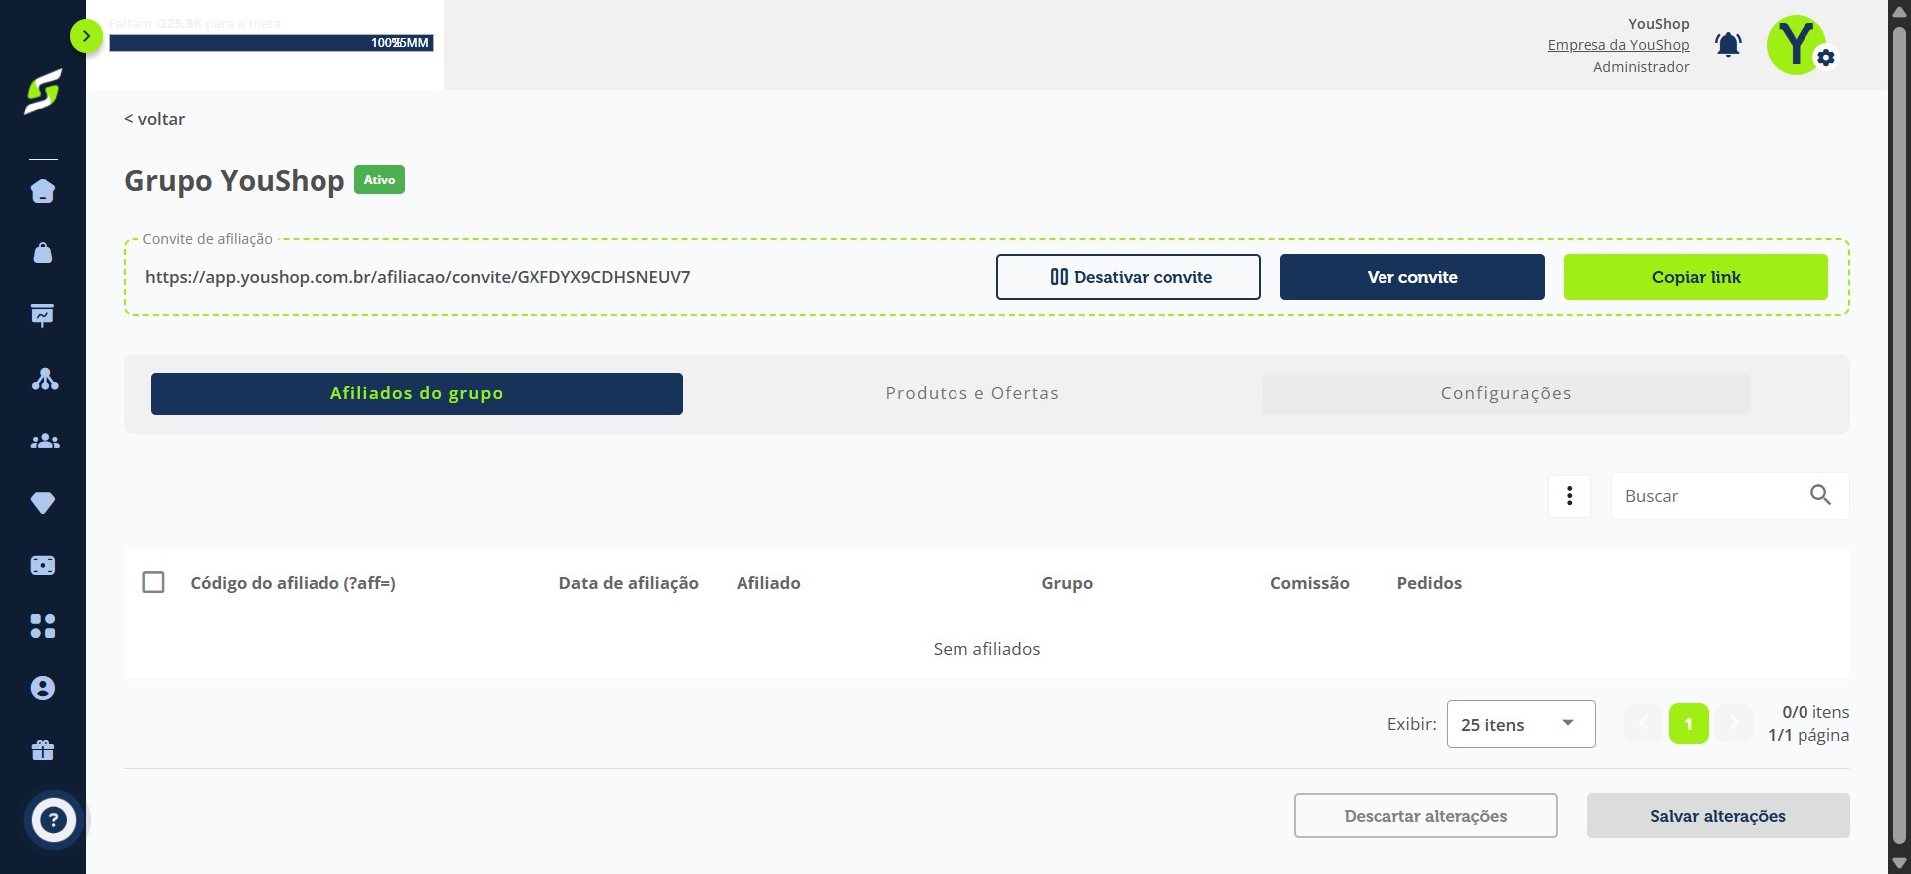
Task: Open the diamond icon in sidebar
Action: (x=43, y=503)
